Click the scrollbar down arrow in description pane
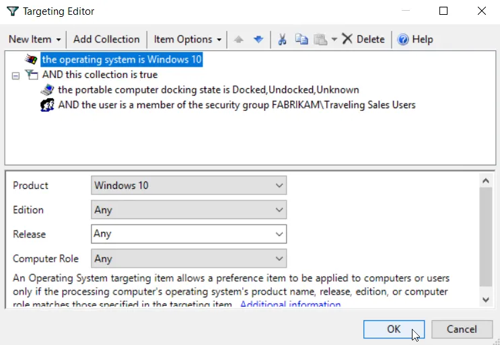The image size is (500, 345). (486, 300)
